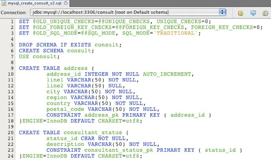This screenshot has height=160, width=271.
Task: Click the 'consultant_status' table name on line 20
Action: [x=93, y=132]
